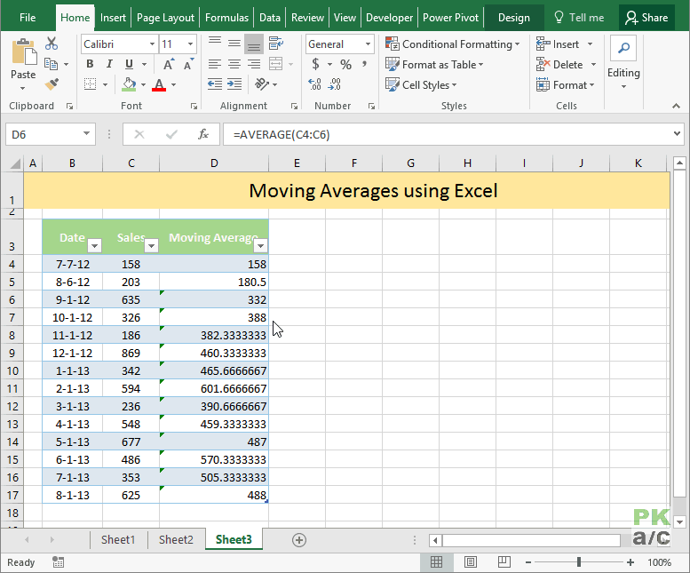Increase font size with the large A icon
690x573 pixels.
point(169,64)
